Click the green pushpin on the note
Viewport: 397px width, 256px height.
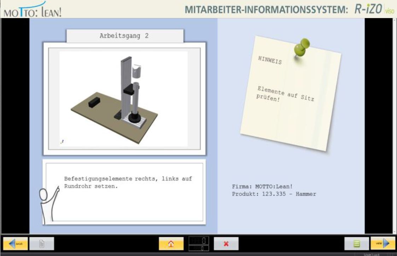[x=302, y=48]
